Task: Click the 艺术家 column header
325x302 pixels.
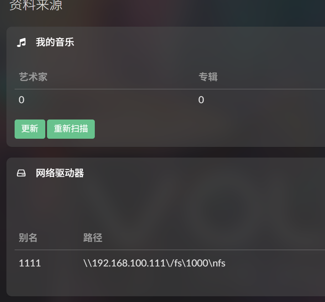Action: point(33,77)
